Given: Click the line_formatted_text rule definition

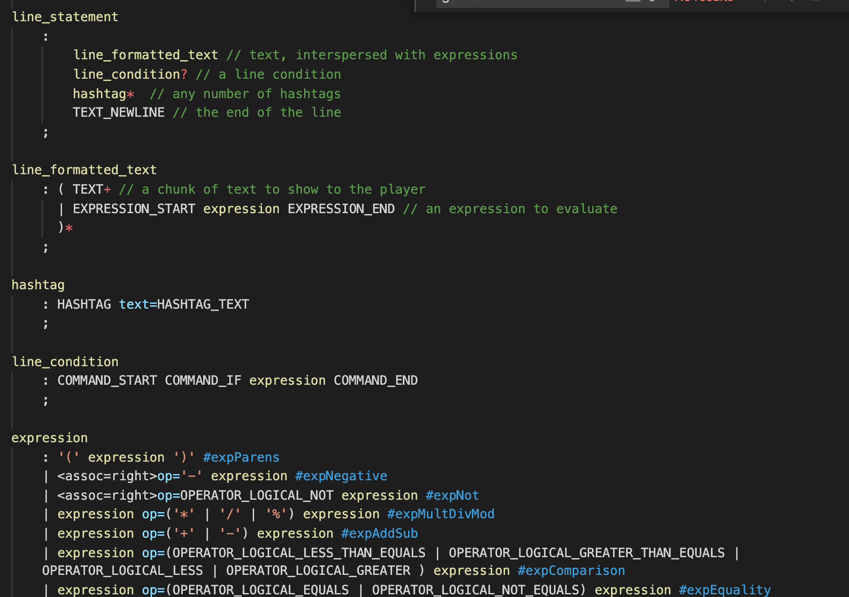Looking at the screenshot, I should point(84,169).
